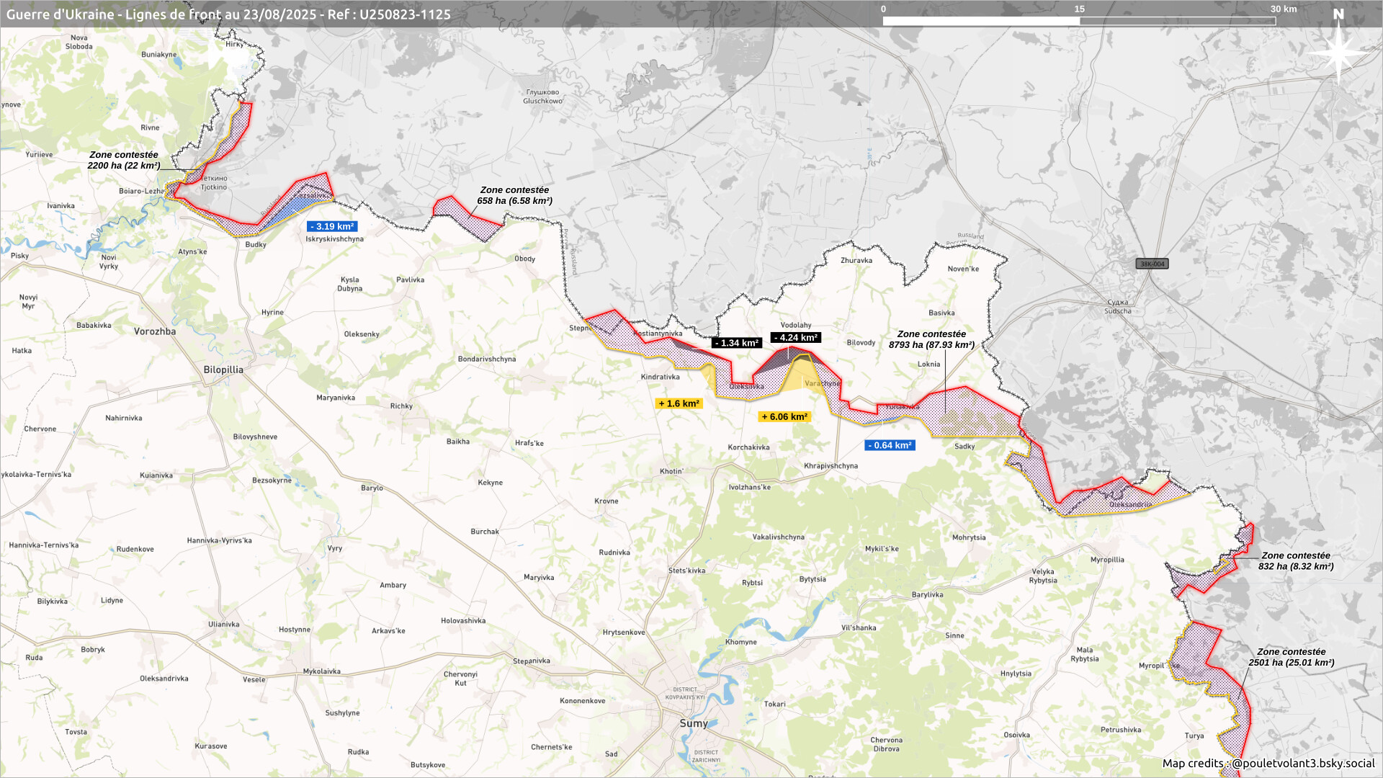Click the Zone contestée 658 ha label
The width and height of the screenshot is (1383, 778).
point(514,195)
